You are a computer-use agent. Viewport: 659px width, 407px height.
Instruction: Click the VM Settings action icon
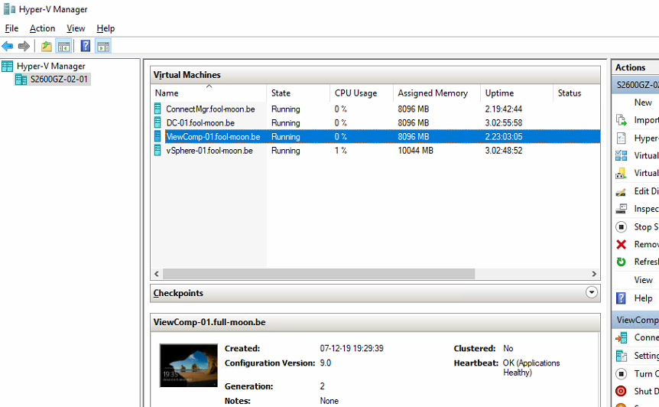(x=622, y=356)
